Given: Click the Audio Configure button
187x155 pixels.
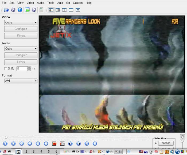Looking at the screenshot, I should pyautogui.click(x=21, y=55).
